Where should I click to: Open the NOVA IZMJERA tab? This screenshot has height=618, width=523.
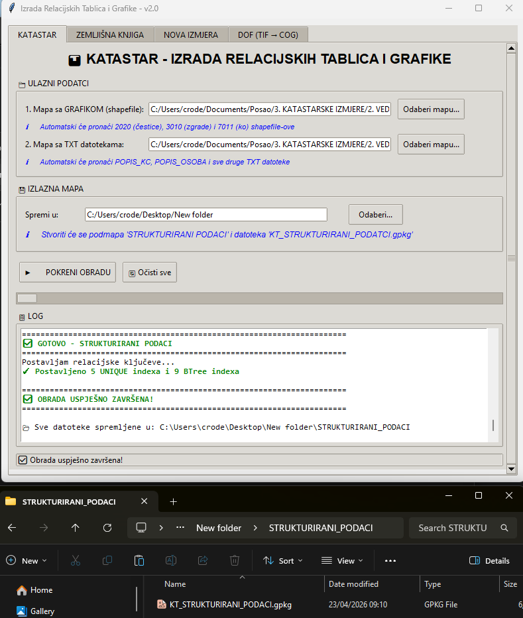click(x=191, y=34)
